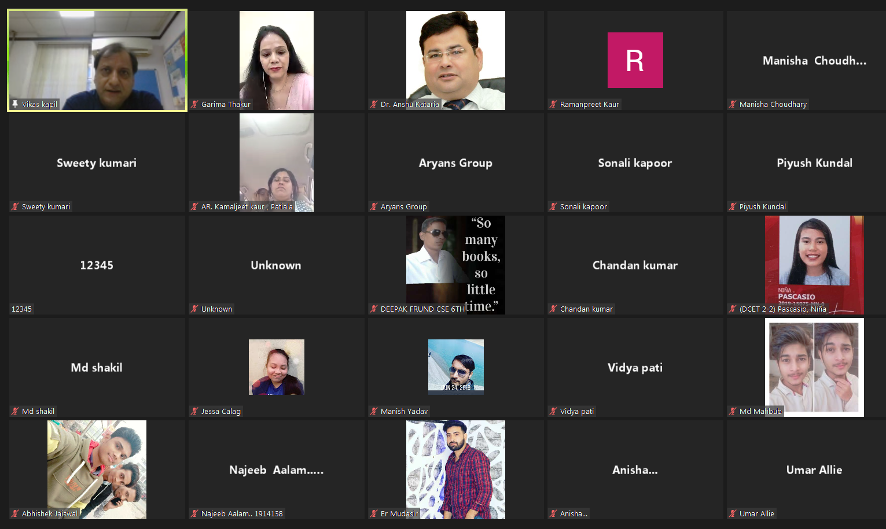This screenshot has height=529, width=886.
Task: Click the Er Mudasir name label
Action: coord(399,514)
